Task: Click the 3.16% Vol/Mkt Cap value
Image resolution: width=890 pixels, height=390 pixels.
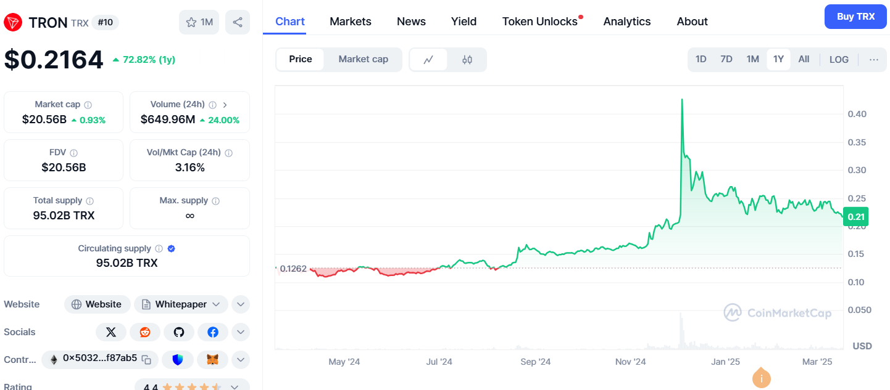Action: tap(190, 168)
